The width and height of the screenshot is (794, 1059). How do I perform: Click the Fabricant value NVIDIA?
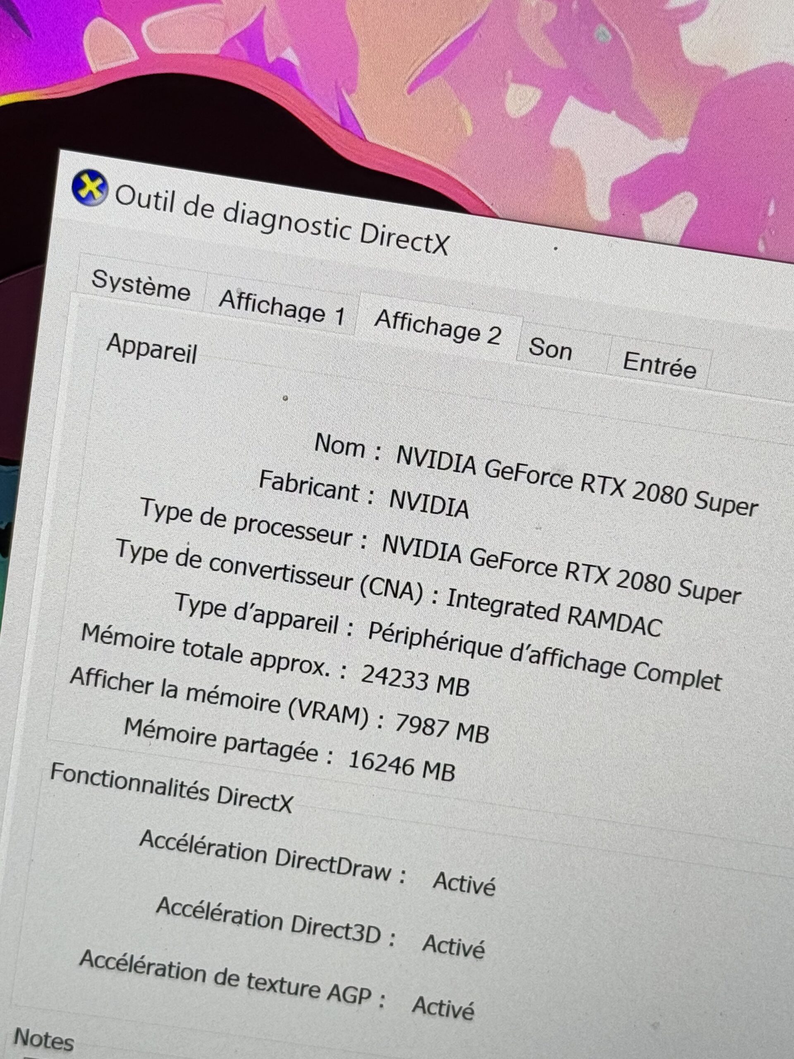click(429, 504)
